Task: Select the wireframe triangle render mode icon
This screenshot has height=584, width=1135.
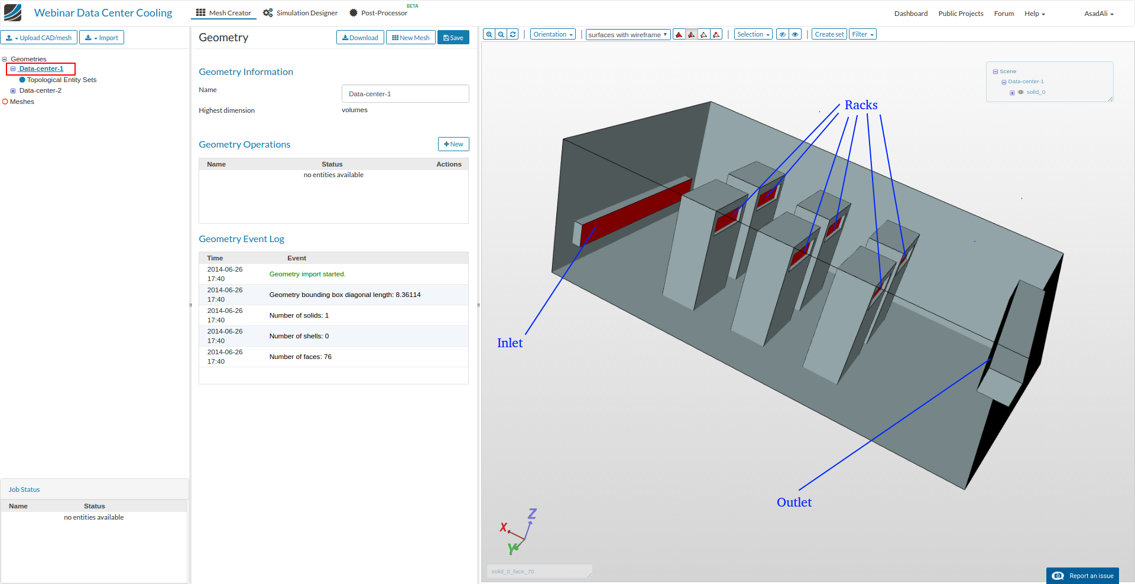Action: (703, 34)
